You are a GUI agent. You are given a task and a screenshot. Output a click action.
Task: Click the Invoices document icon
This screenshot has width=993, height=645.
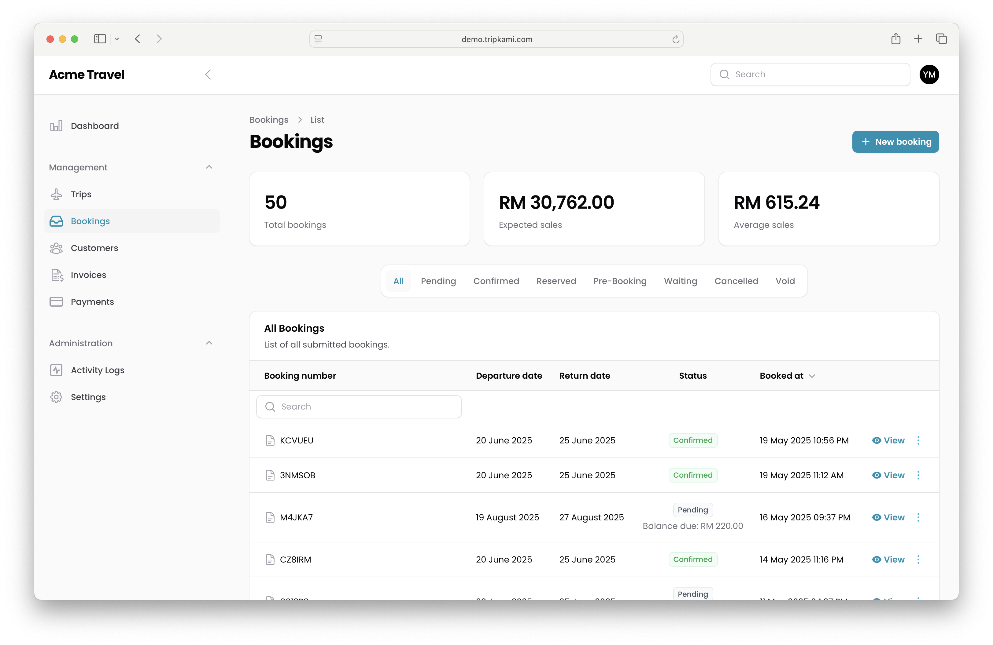[56, 275]
